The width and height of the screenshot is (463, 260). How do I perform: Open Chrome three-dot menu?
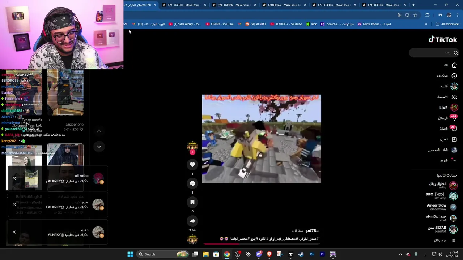point(458,15)
